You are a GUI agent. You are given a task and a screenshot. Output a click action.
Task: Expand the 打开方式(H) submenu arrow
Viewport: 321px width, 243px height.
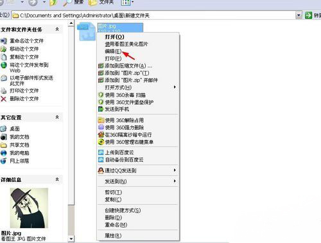coord(175,87)
